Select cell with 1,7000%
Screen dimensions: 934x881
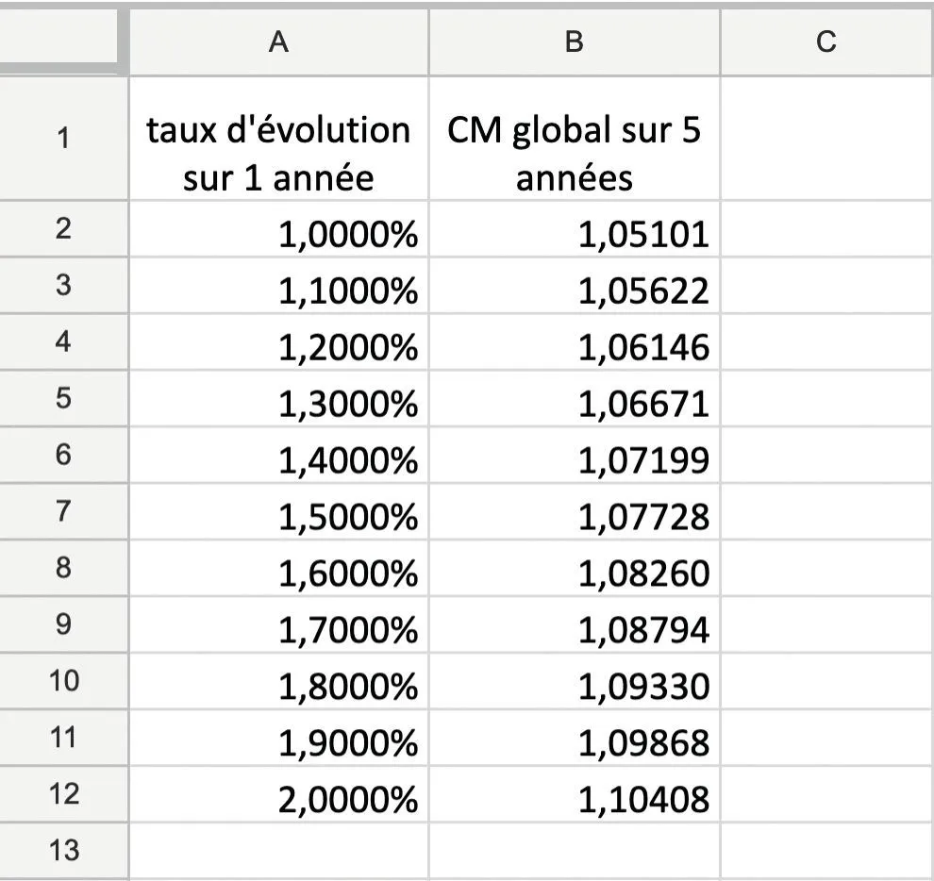coord(278,624)
